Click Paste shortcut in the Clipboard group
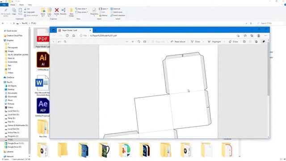 point(31,16)
